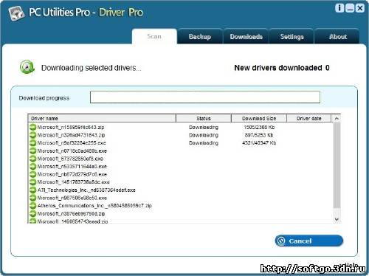The height and width of the screenshot is (276, 369).
Task: Click the driver list scrollbar thumb
Action: click(x=337, y=165)
